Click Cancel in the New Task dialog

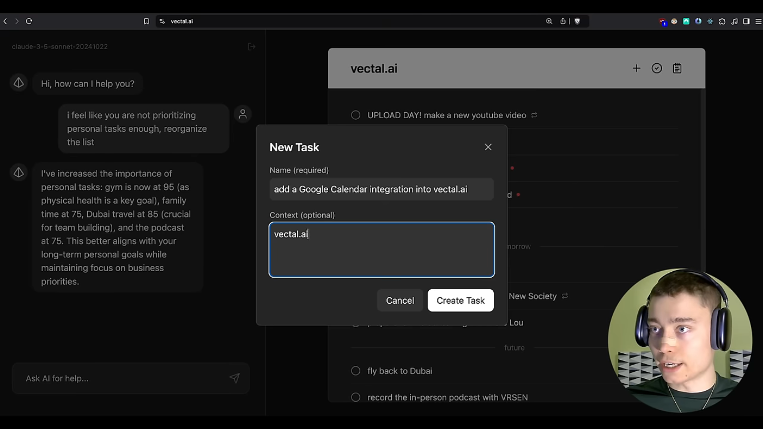[x=400, y=301]
